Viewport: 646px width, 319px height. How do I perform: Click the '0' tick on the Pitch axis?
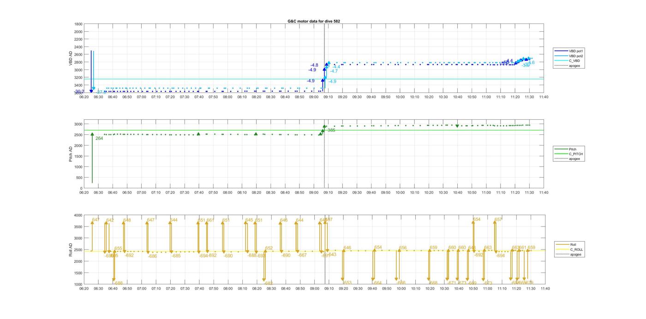pyautogui.click(x=82, y=188)
